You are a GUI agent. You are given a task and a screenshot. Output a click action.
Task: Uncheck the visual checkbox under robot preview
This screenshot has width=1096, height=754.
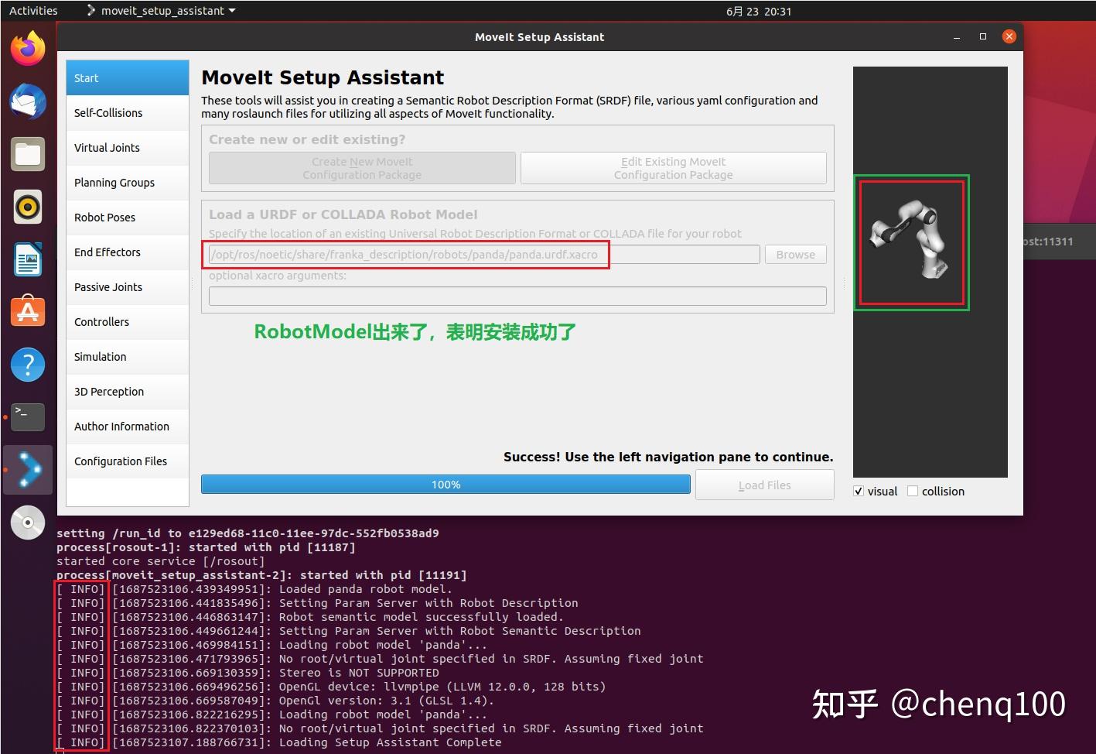[859, 491]
